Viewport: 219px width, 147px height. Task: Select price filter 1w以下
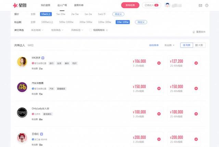pyautogui.click(x=102, y=14)
